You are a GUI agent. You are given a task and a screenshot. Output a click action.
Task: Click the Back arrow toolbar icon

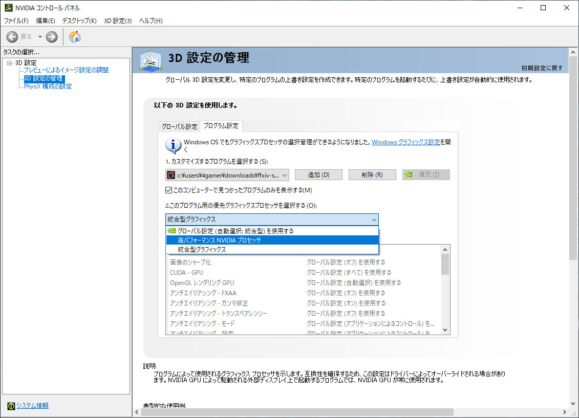coord(12,36)
